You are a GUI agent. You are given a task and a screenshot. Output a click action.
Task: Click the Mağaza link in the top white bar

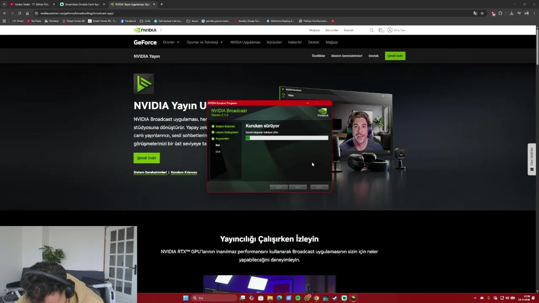click(314, 30)
